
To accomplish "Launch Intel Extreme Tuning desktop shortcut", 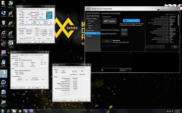I will [4, 64].
